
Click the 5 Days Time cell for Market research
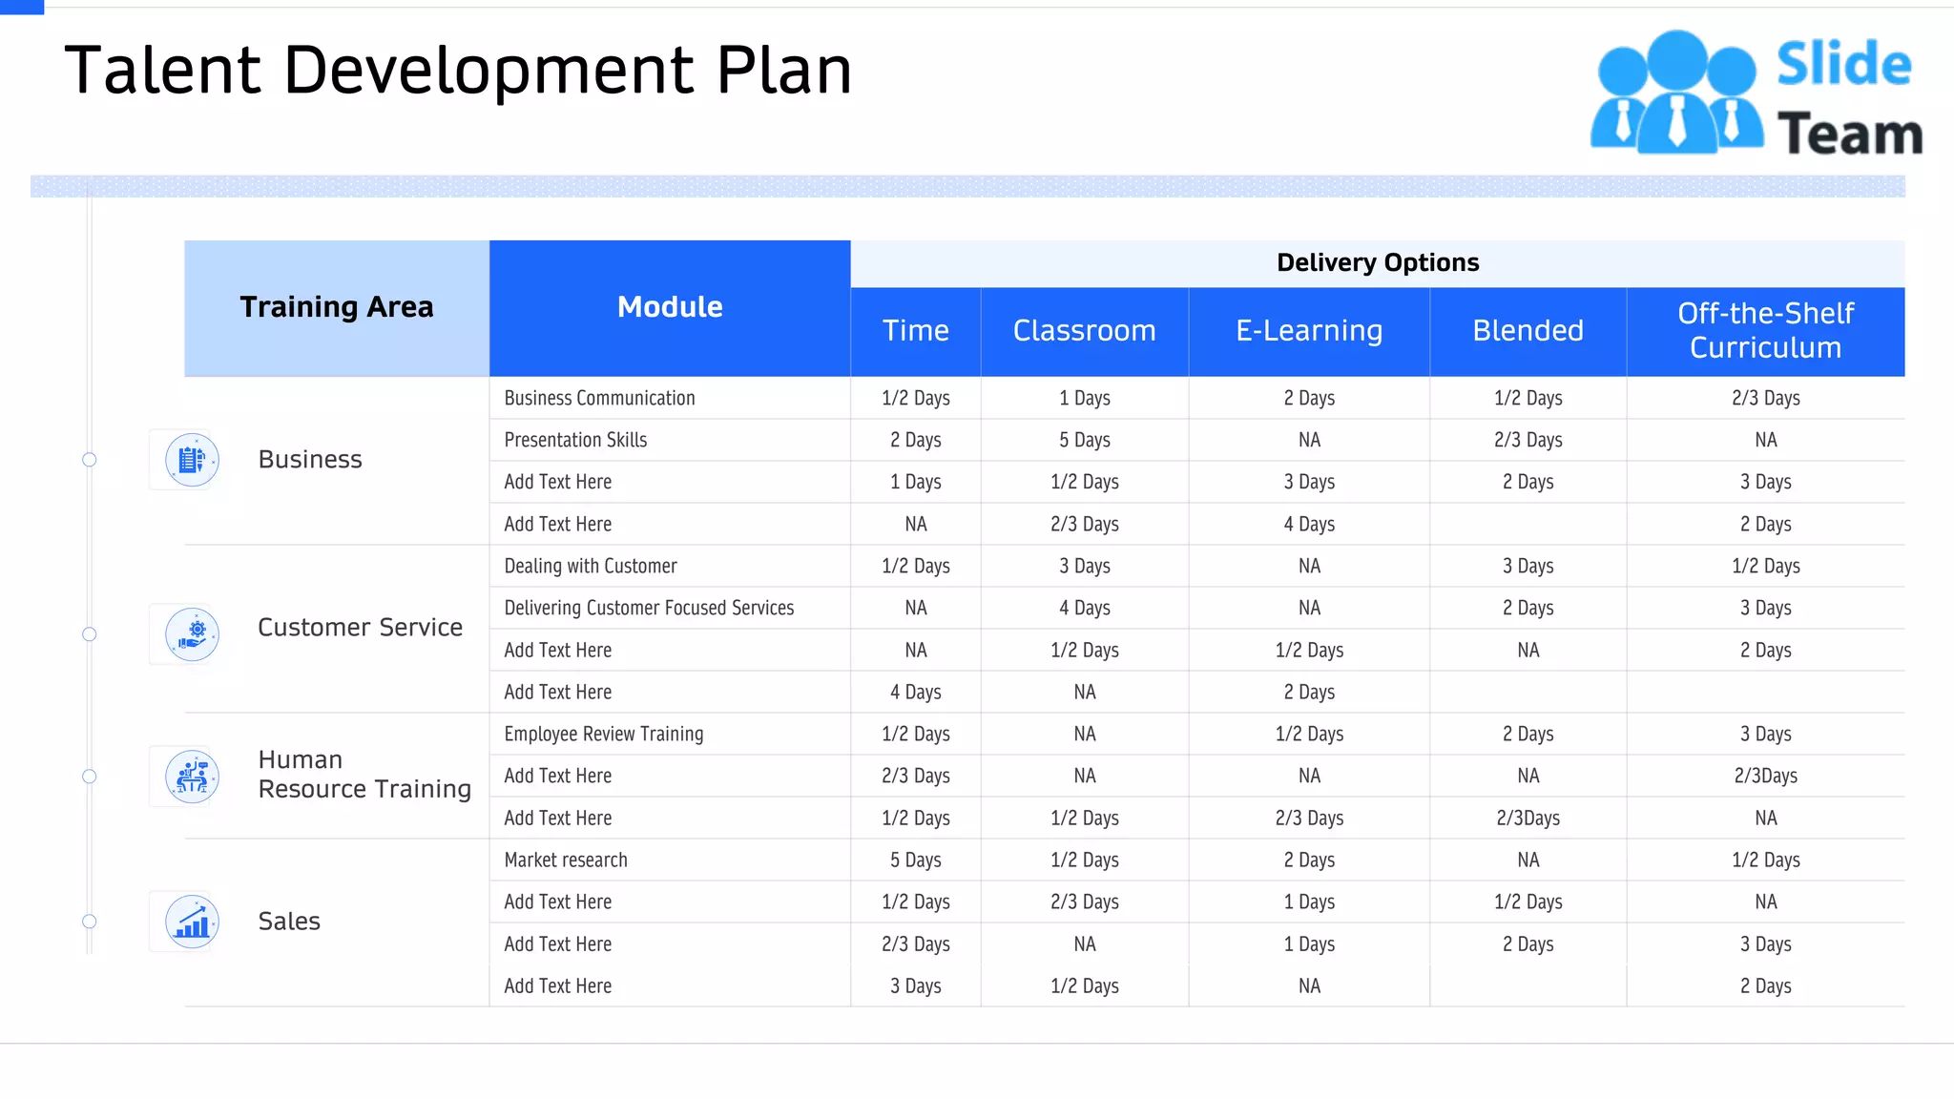(x=916, y=861)
